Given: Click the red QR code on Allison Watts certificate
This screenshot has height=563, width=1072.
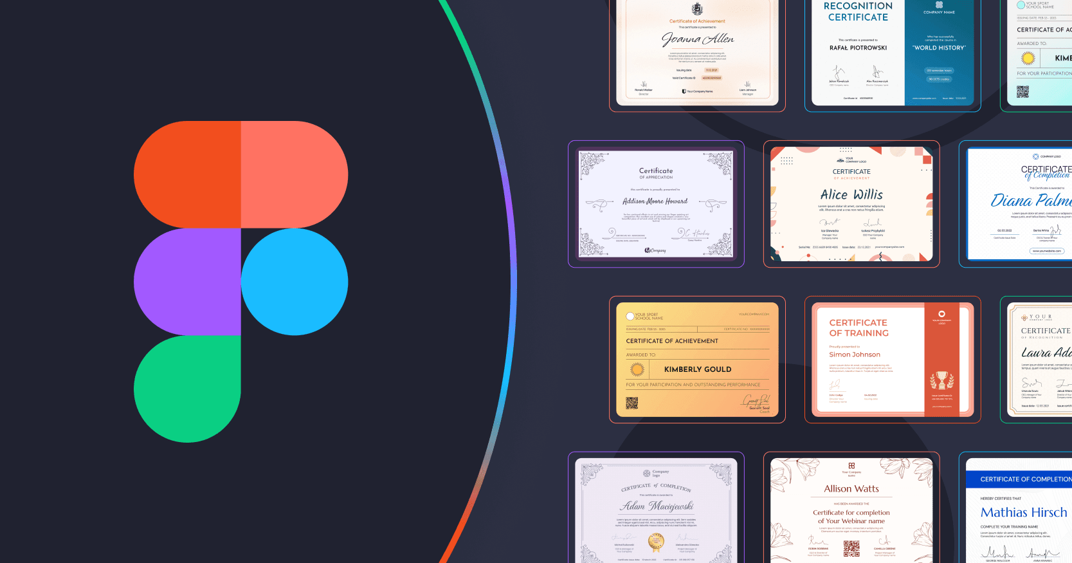Looking at the screenshot, I should [851, 548].
